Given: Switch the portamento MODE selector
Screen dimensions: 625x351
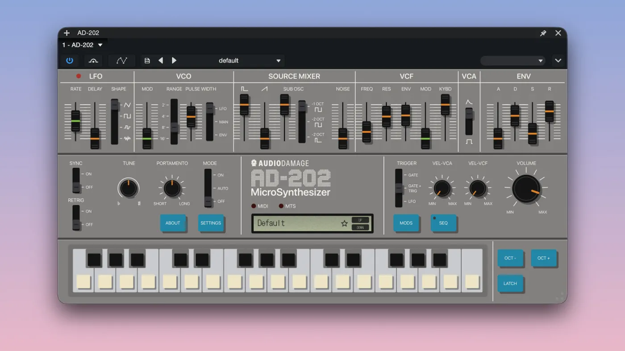Looking at the screenshot, I should click(x=208, y=188).
